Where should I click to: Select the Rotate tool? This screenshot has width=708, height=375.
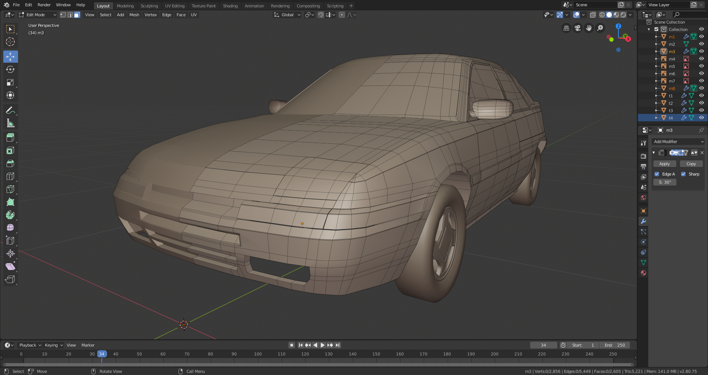click(10, 69)
